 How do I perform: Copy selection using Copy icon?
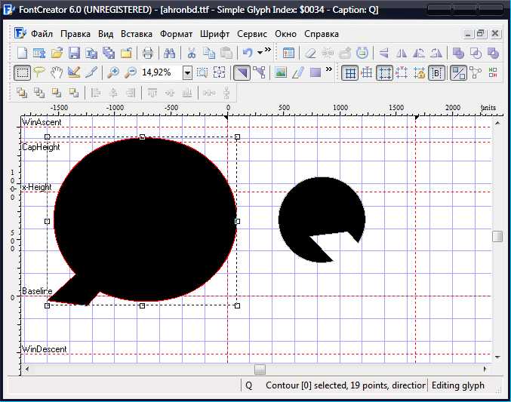pos(208,53)
